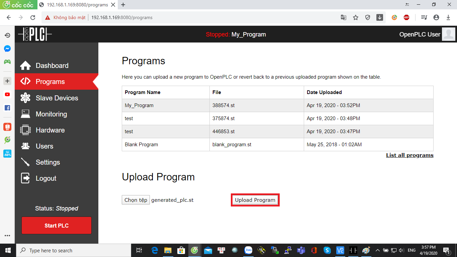The height and width of the screenshot is (257, 457).
Task: Click the dark download-arrow icon in address bar
Action: click(x=380, y=17)
